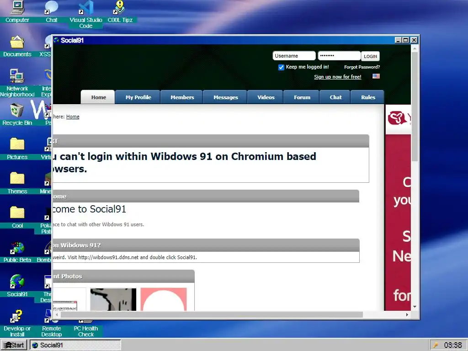Open the Chat tab in Social91

point(335,97)
